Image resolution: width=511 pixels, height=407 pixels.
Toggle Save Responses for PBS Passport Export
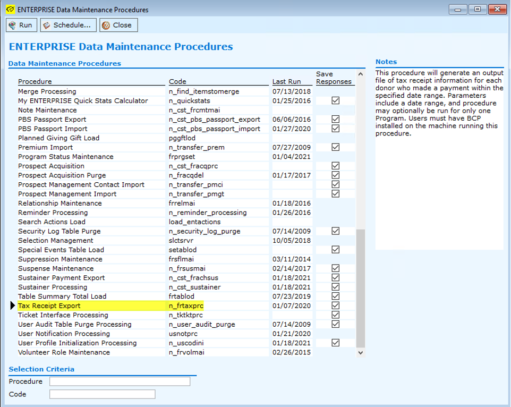point(335,119)
